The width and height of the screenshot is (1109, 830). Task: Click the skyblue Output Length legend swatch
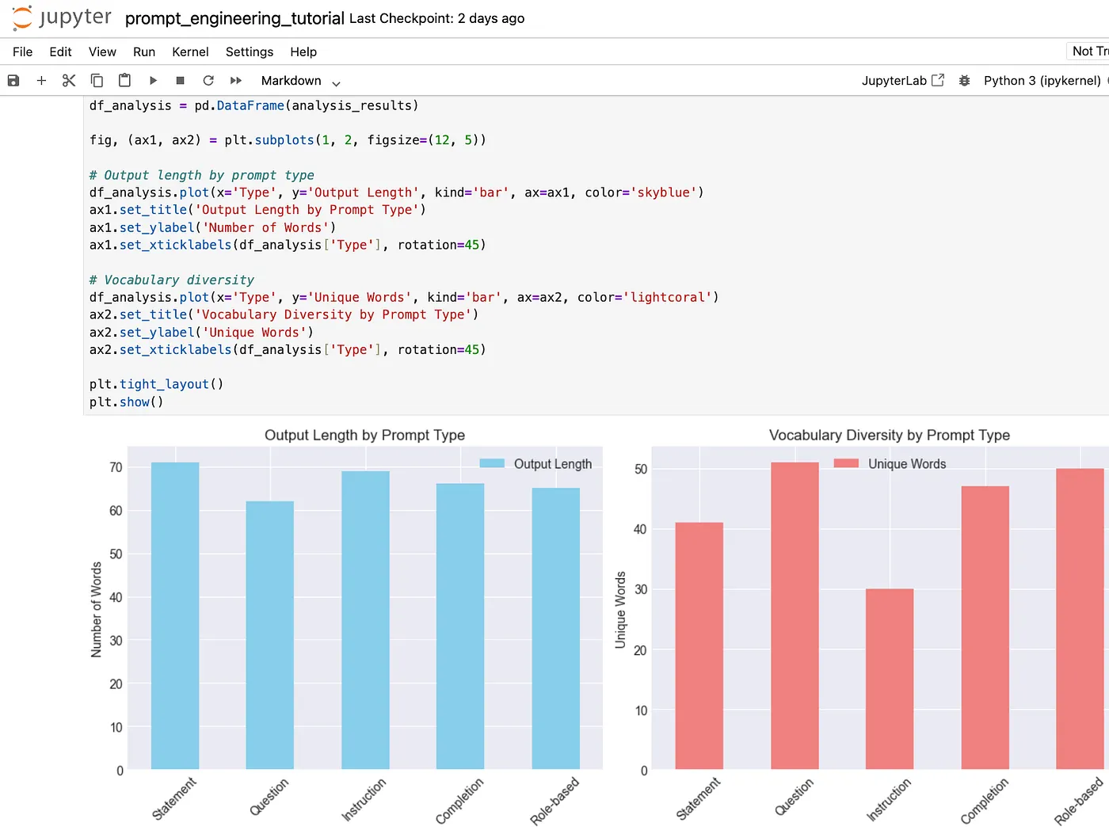[492, 463]
